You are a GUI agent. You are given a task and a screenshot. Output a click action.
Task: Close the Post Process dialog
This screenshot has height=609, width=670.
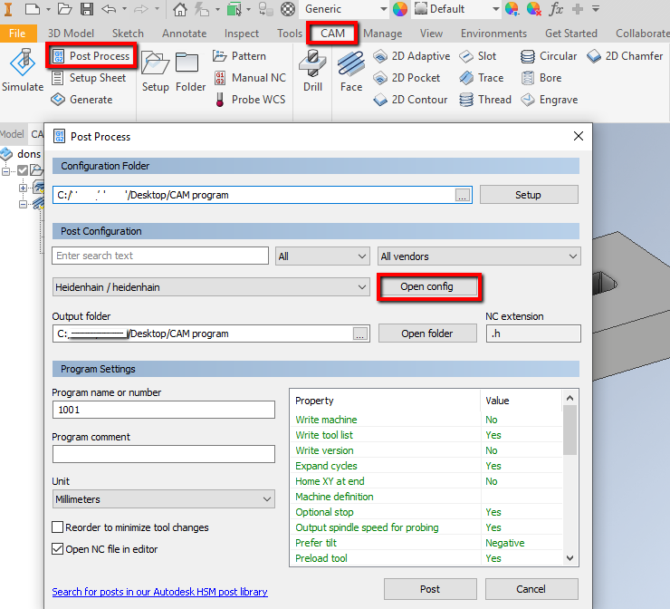[579, 137]
